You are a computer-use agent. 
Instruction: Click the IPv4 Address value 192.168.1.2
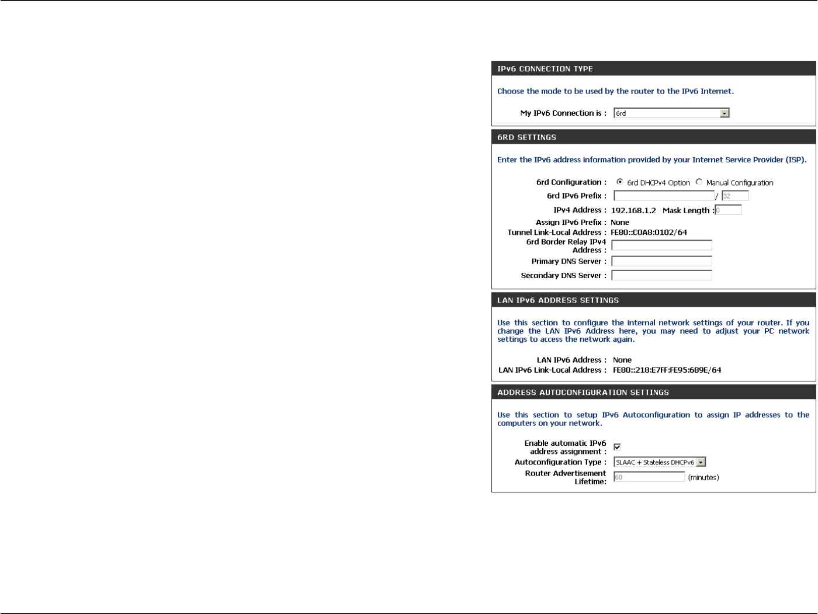tap(633, 210)
